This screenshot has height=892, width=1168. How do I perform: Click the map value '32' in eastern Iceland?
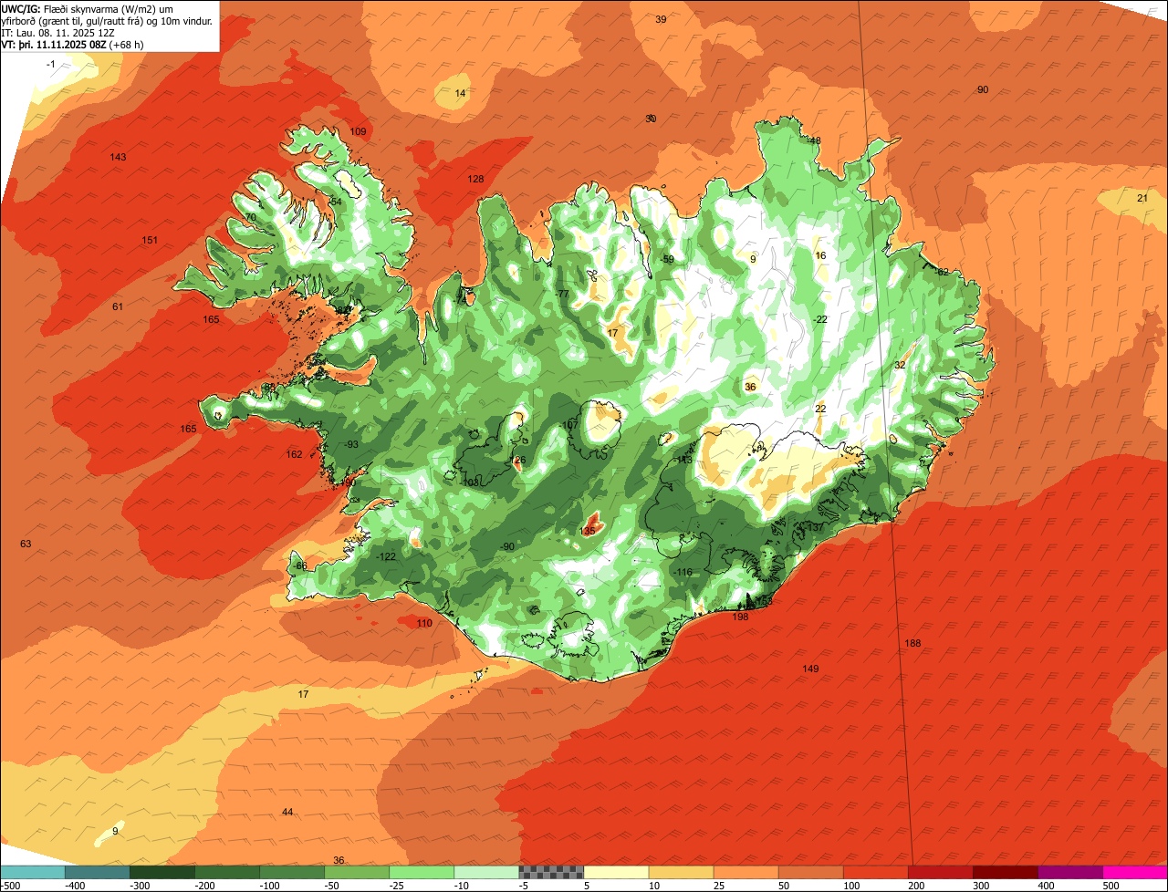(x=900, y=365)
